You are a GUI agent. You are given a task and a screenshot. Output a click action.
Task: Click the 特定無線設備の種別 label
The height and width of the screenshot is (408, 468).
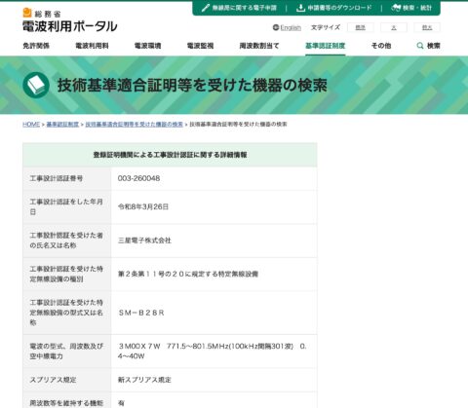pyautogui.click(x=66, y=274)
